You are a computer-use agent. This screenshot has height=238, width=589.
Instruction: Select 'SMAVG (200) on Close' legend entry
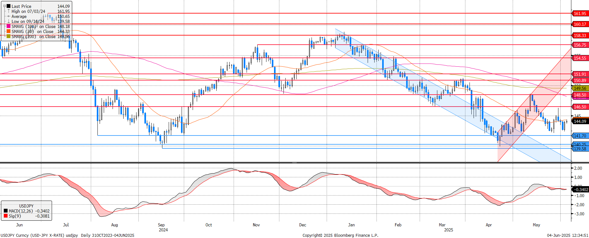tap(33, 36)
